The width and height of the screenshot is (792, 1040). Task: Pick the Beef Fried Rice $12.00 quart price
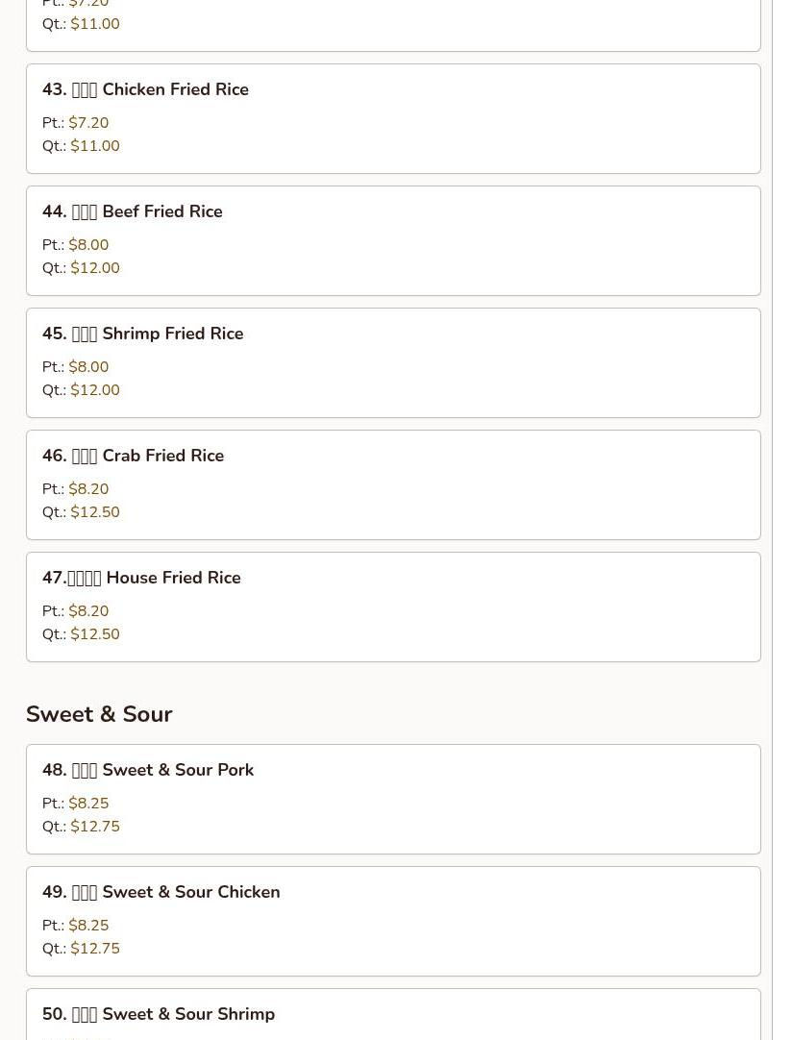tap(95, 268)
